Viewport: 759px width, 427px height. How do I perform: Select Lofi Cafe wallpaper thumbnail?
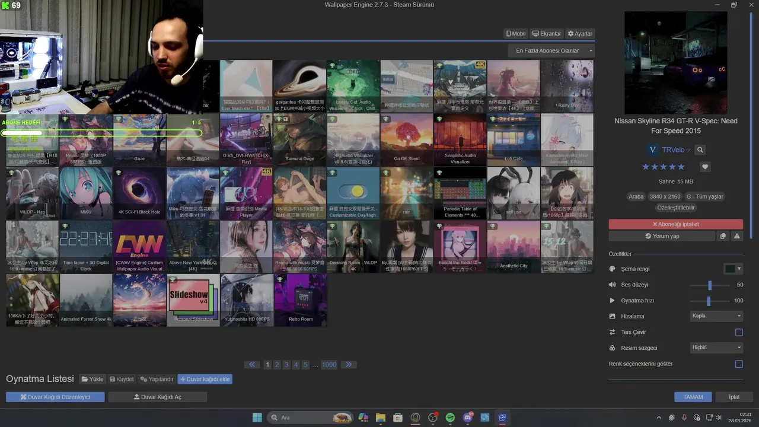(x=514, y=140)
